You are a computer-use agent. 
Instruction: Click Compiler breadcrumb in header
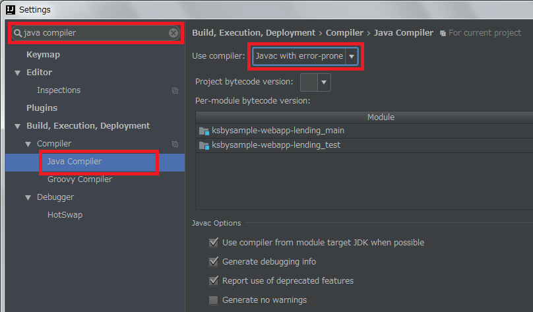(345, 32)
